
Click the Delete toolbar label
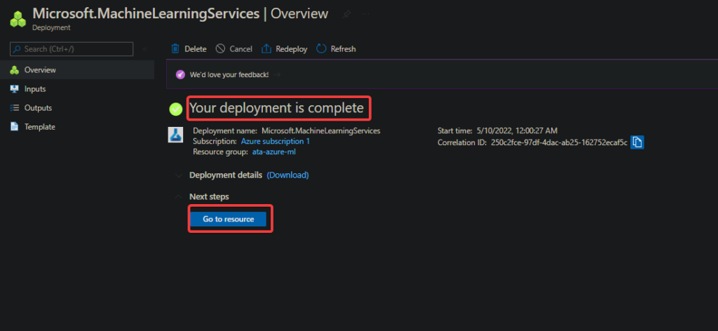[196, 49]
